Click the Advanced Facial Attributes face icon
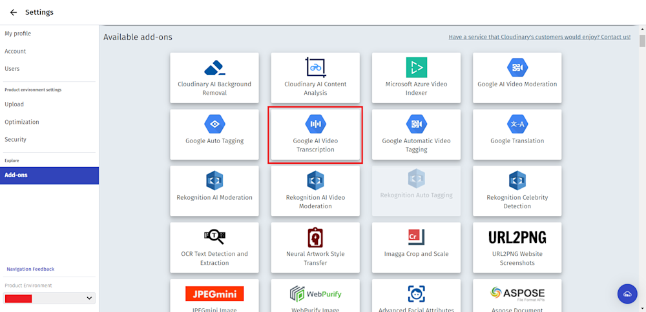 417,294
